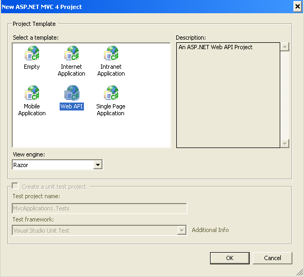
Task: Click the Razor view engine combo box
Action: [57, 165]
